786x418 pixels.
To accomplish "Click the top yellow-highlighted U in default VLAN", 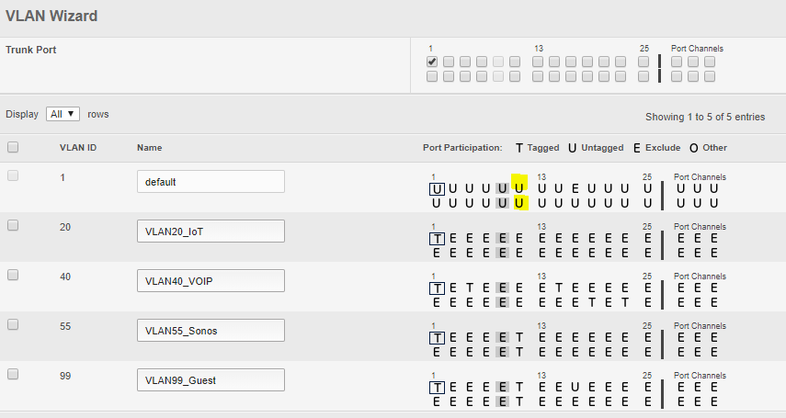I will [x=519, y=187].
